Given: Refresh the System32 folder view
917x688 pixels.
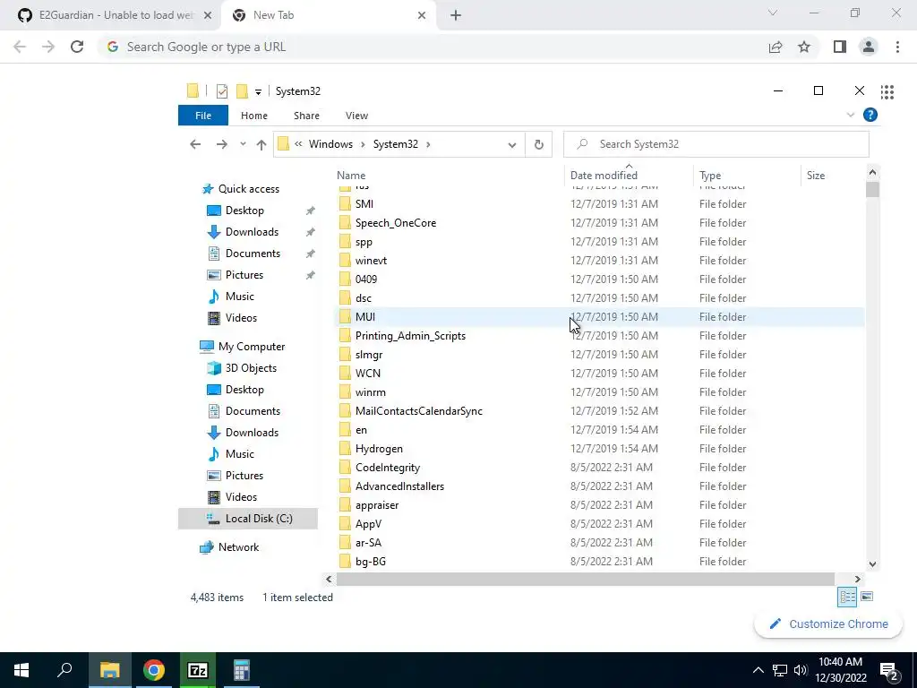Looking at the screenshot, I should pyautogui.click(x=538, y=144).
